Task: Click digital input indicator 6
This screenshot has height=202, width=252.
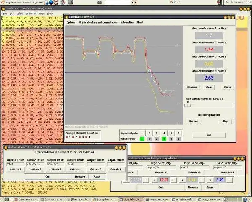Action: (x=178, y=139)
